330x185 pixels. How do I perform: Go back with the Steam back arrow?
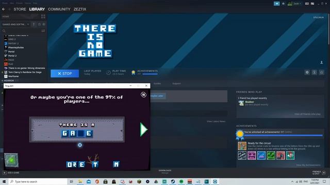coord(4,9)
